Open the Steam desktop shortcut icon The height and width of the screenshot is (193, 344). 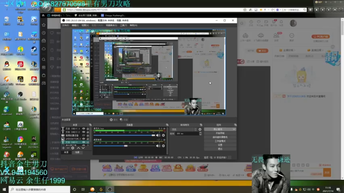[34, 50]
